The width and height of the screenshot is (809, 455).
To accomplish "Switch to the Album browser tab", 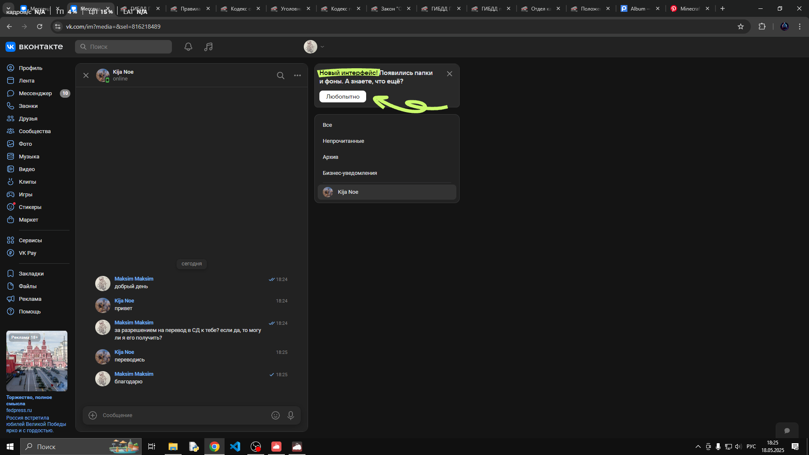I will pyautogui.click(x=640, y=8).
